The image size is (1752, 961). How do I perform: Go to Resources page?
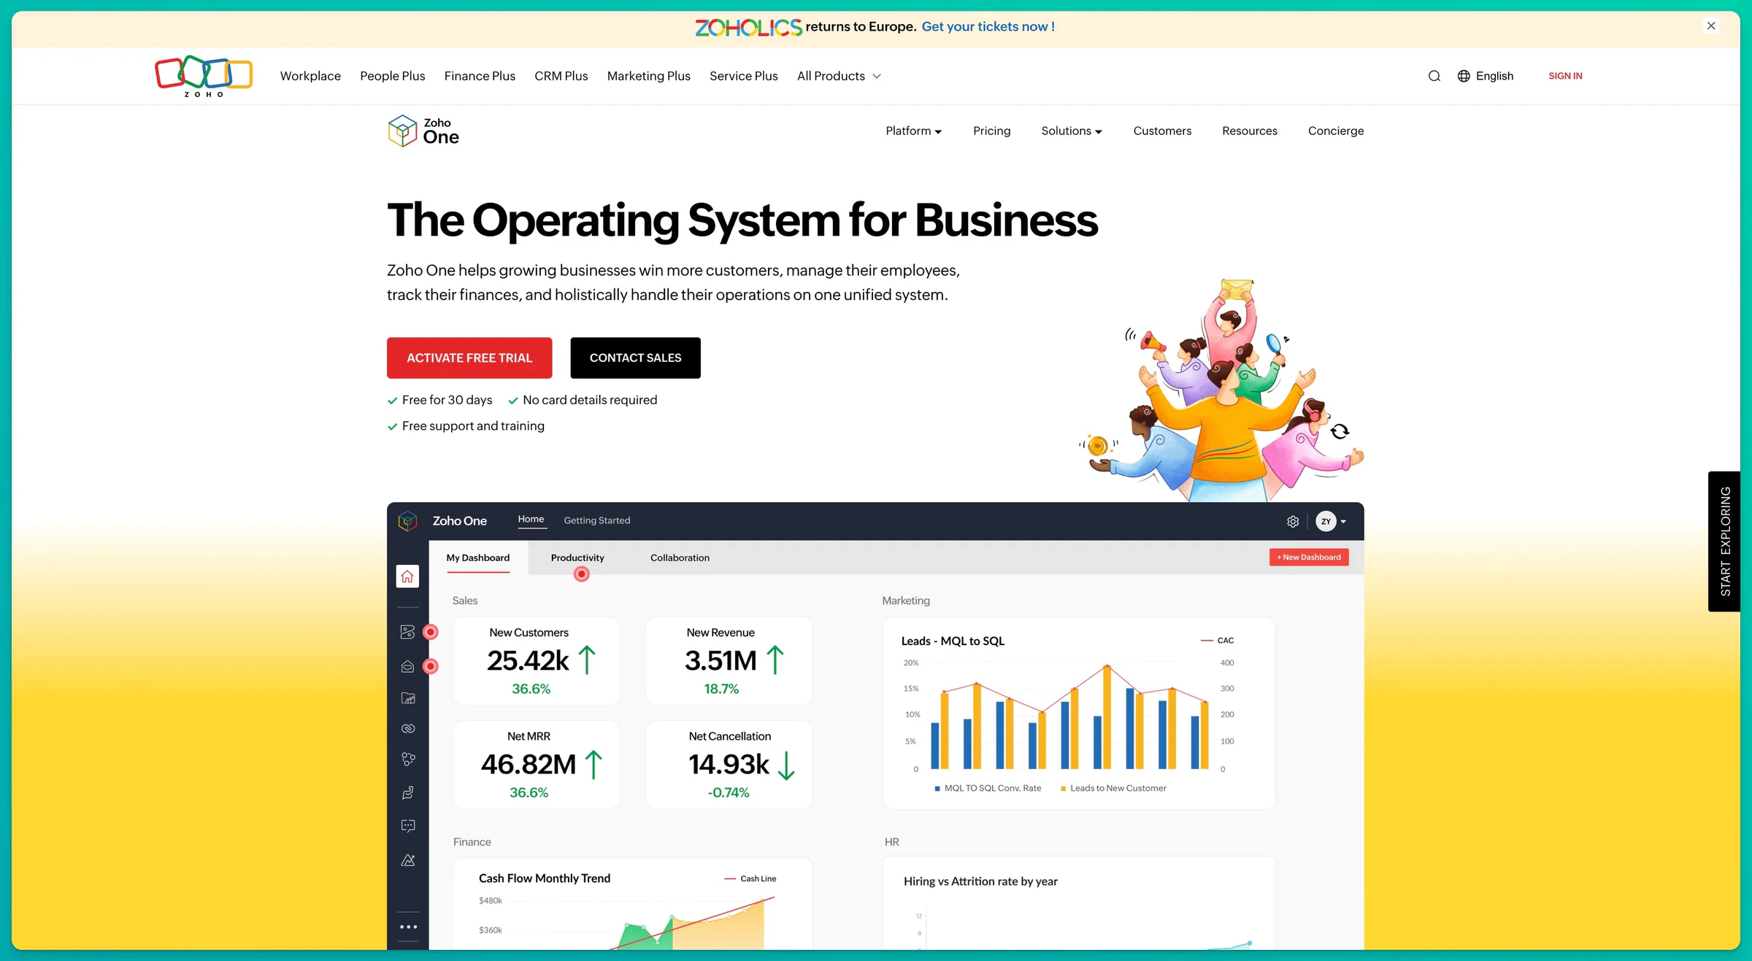[1250, 131]
